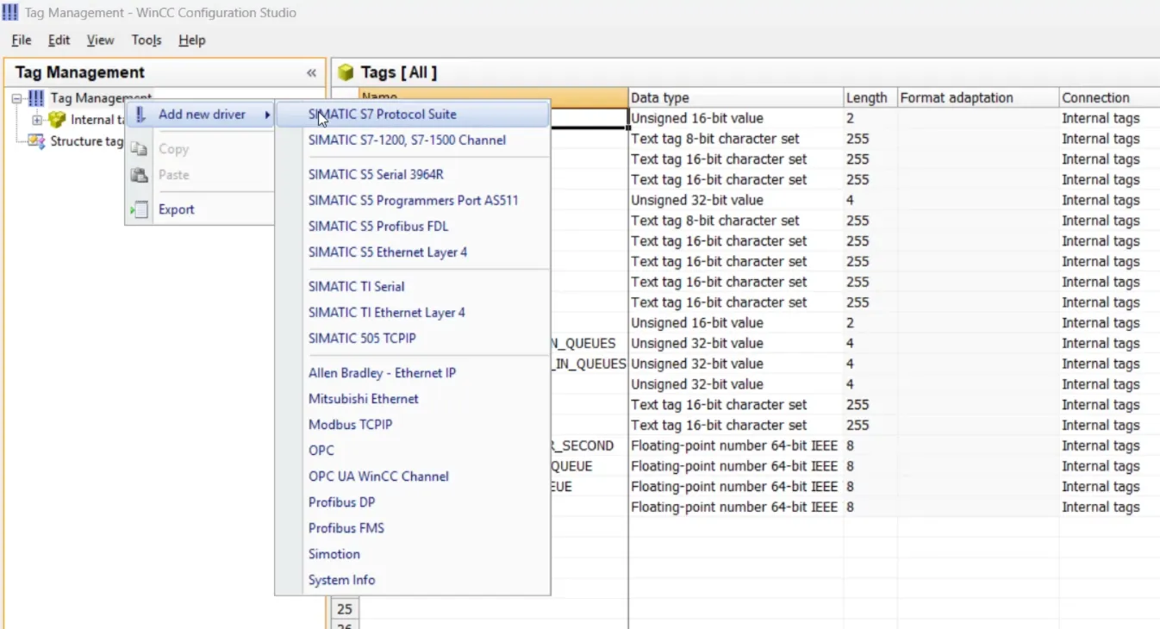The height and width of the screenshot is (629, 1160).
Task: Click the Structure tags tree icon
Action: [x=36, y=141]
